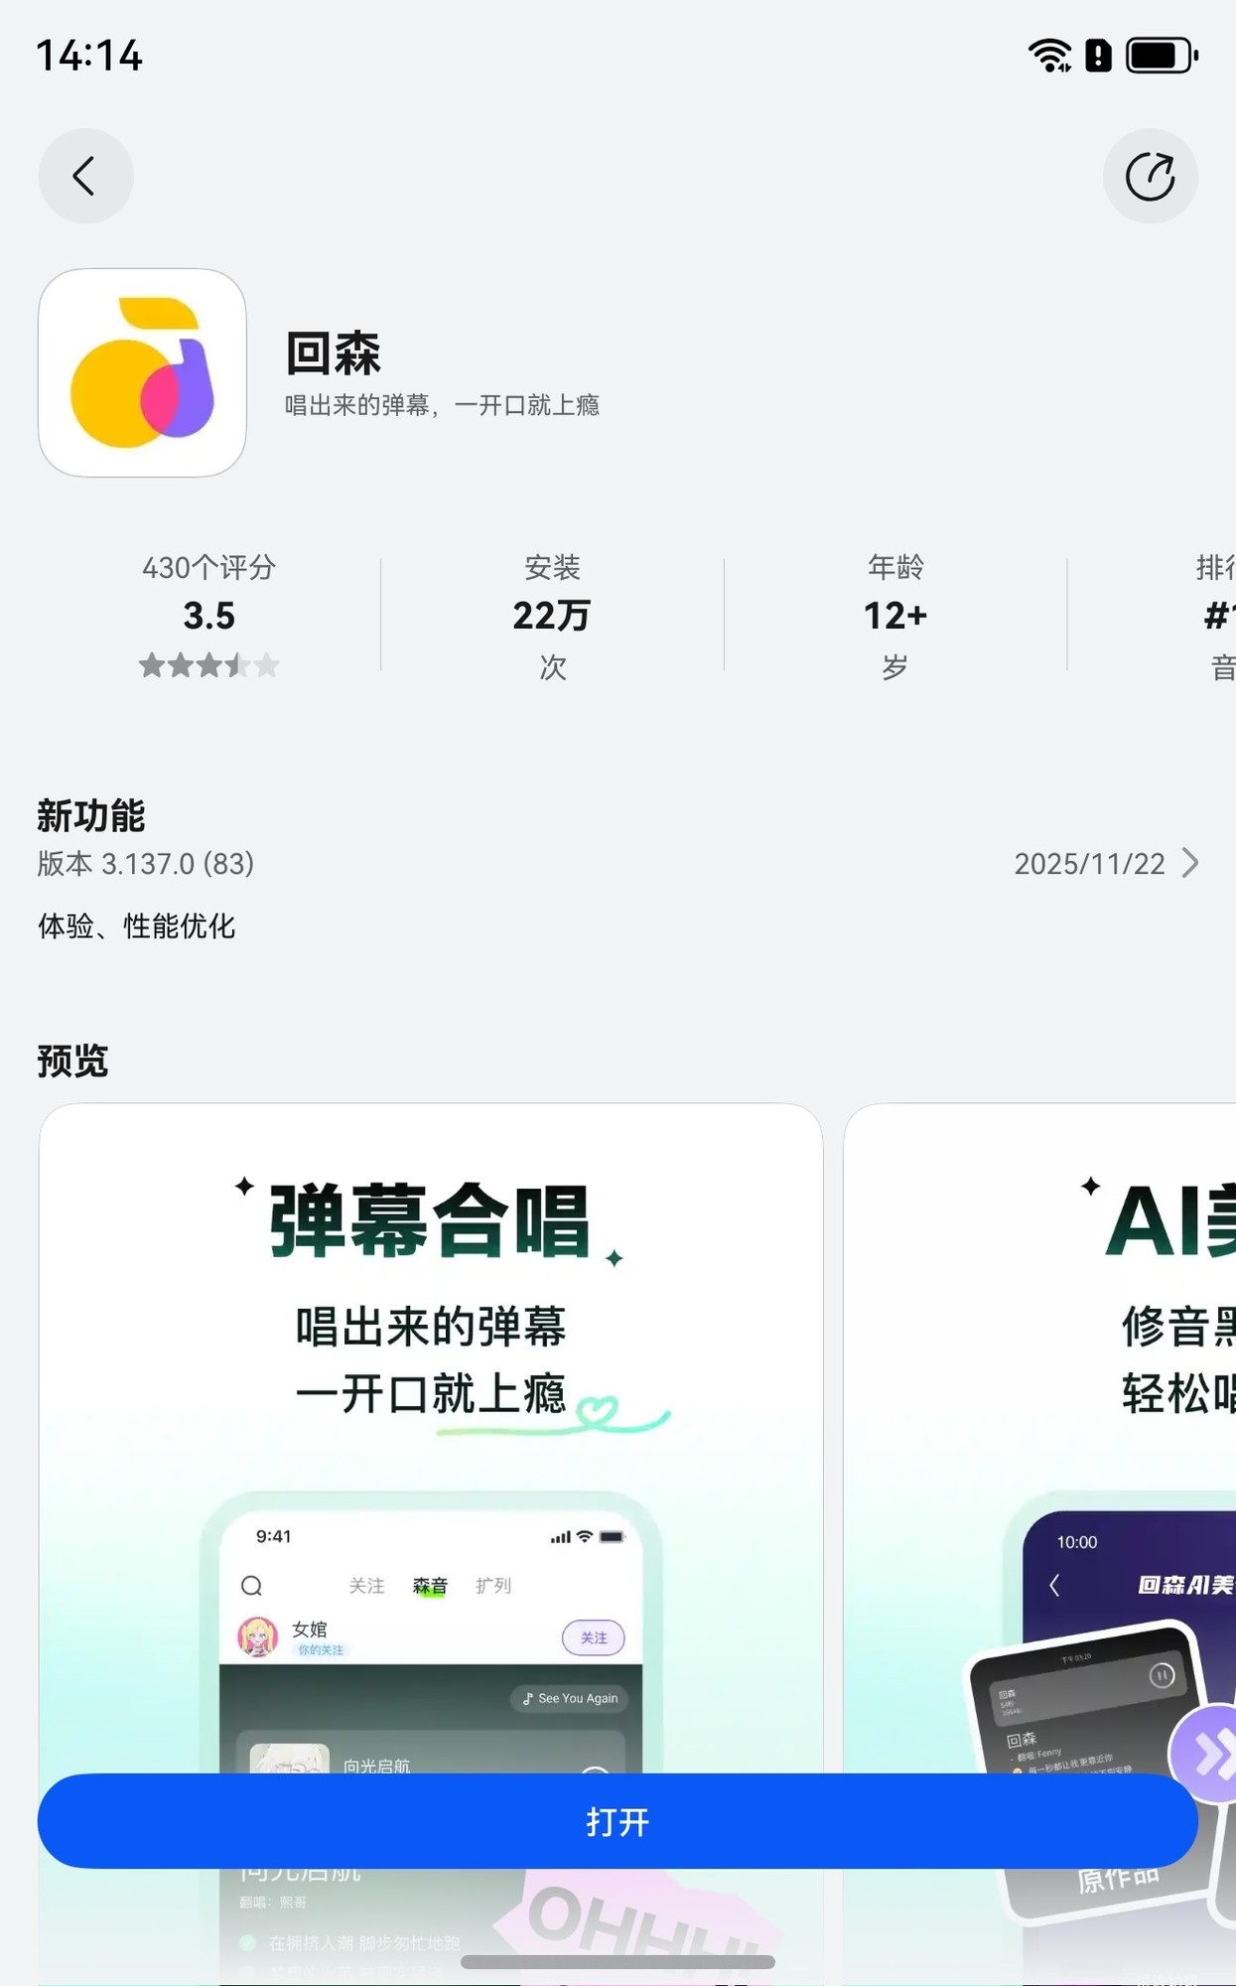Select the 森音 tab in preview
Screen dimensions: 1236x1986
click(x=430, y=1586)
